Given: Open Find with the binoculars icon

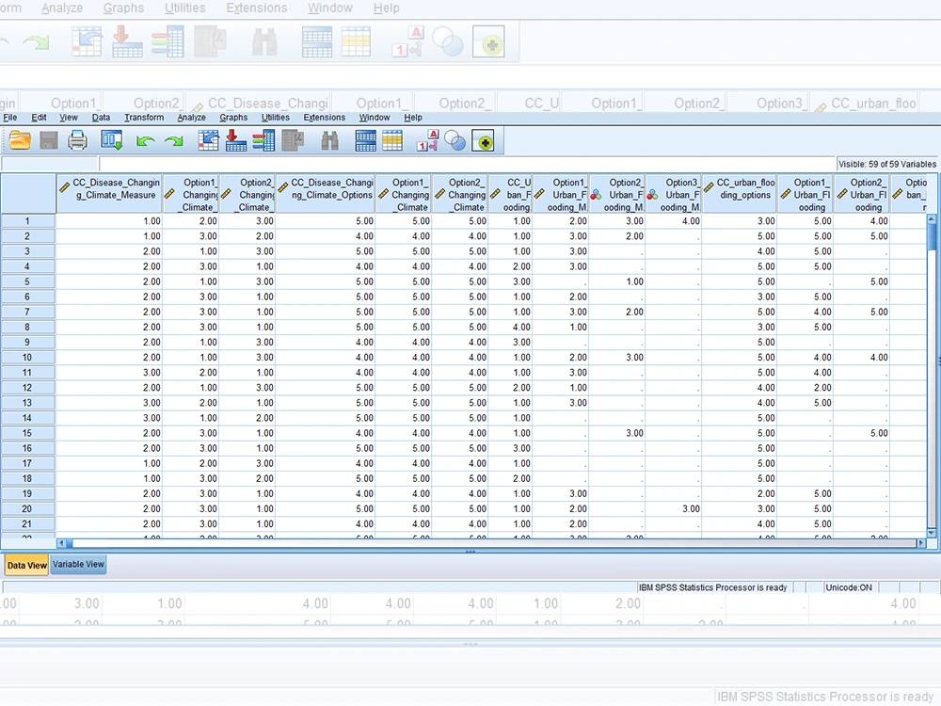Looking at the screenshot, I should [329, 141].
